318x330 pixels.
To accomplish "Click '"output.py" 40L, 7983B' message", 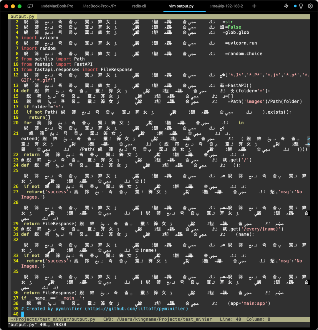I will click(37, 325).
